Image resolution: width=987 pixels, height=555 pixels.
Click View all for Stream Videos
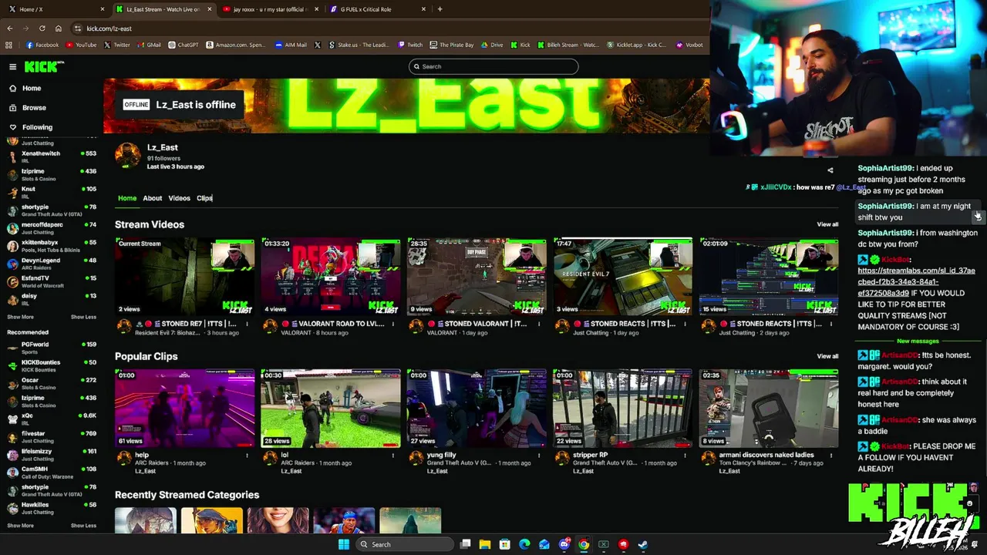click(x=827, y=224)
